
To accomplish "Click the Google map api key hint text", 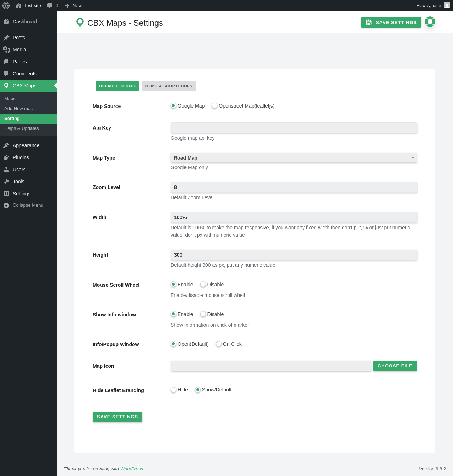I will (193, 138).
